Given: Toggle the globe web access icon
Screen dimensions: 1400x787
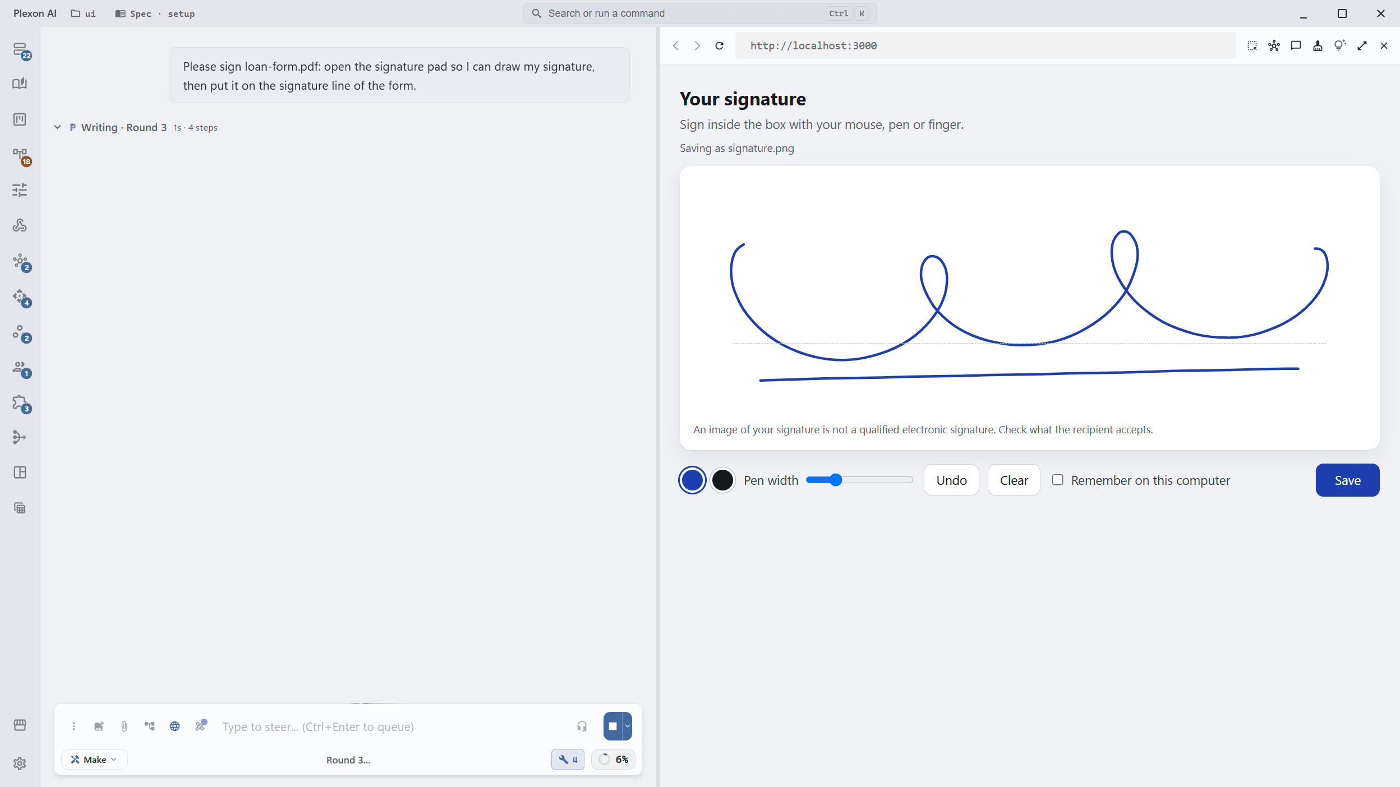Looking at the screenshot, I should pyautogui.click(x=175, y=726).
